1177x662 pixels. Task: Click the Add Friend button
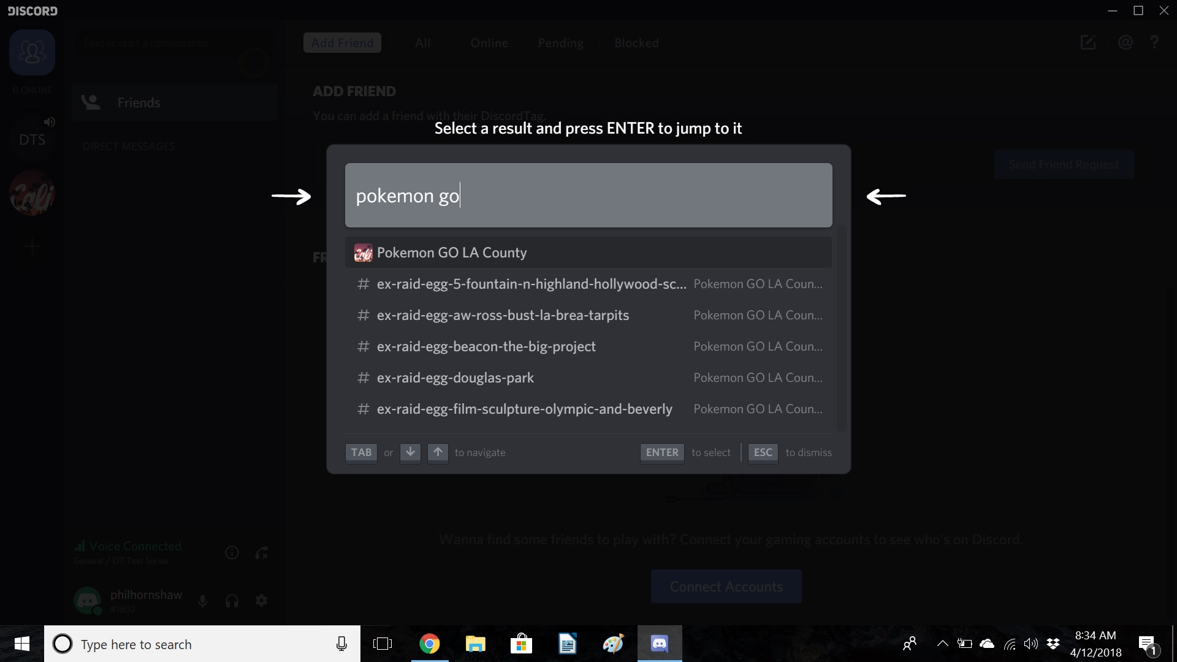click(342, 43)
